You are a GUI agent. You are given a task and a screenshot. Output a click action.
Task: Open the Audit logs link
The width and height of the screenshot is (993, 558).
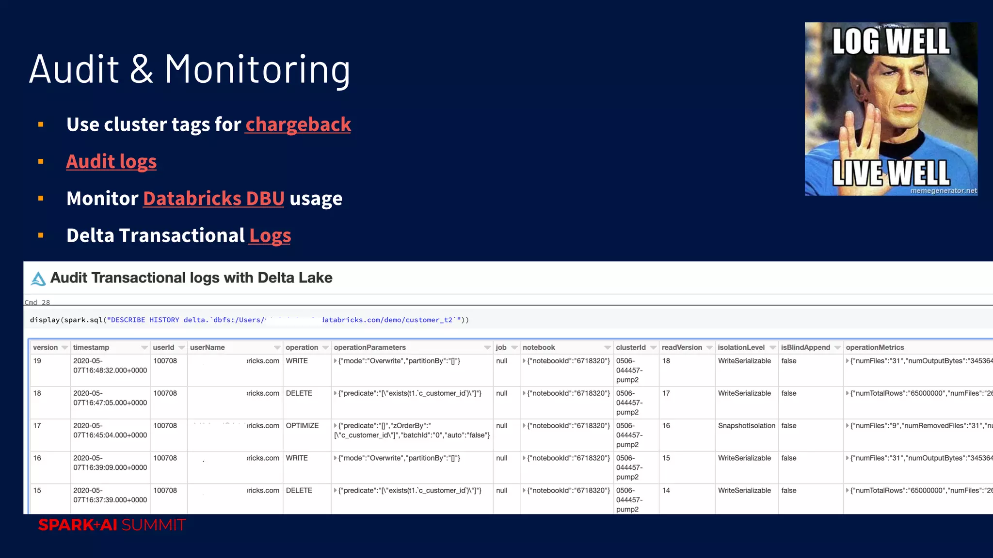click(x=111, y=161)
